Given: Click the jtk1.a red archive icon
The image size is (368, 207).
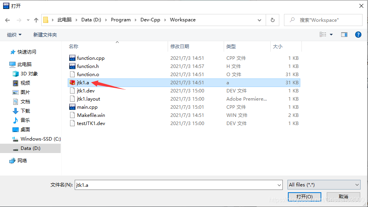Looking at the screenshot, I should tap(72, 82).
